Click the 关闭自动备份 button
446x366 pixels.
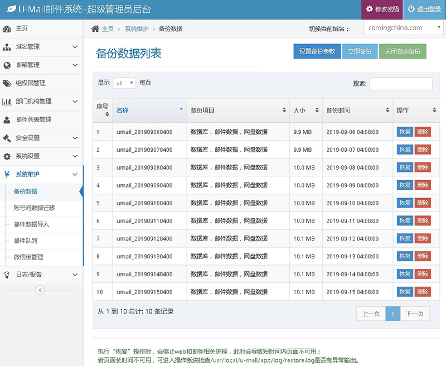[x=403, y=51]
